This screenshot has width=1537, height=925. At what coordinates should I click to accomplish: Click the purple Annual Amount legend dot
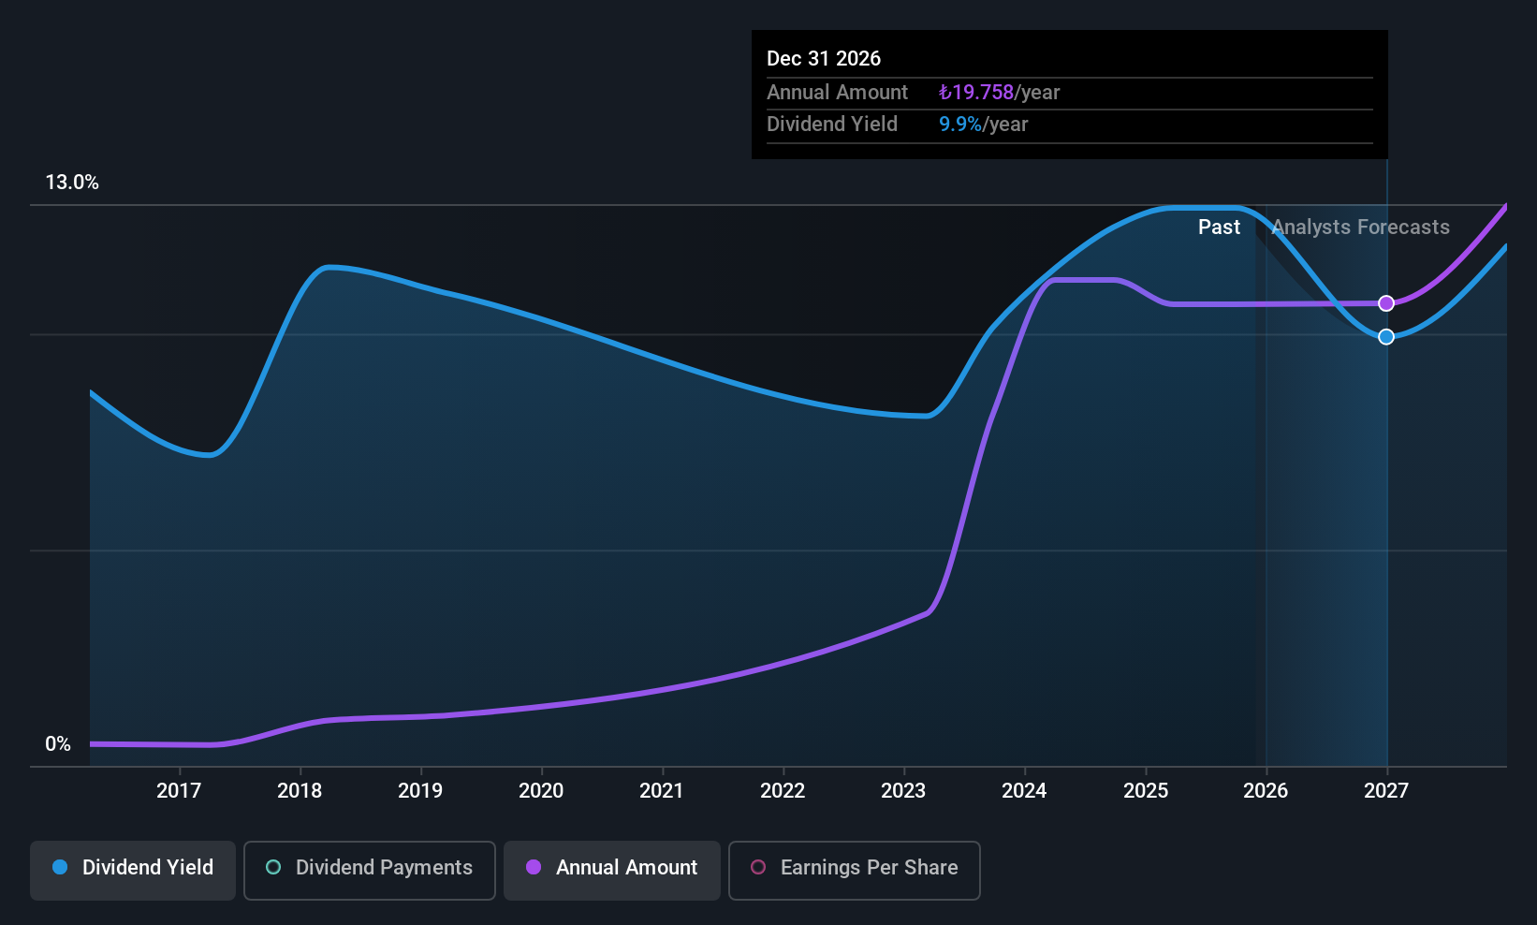[534, 868]
